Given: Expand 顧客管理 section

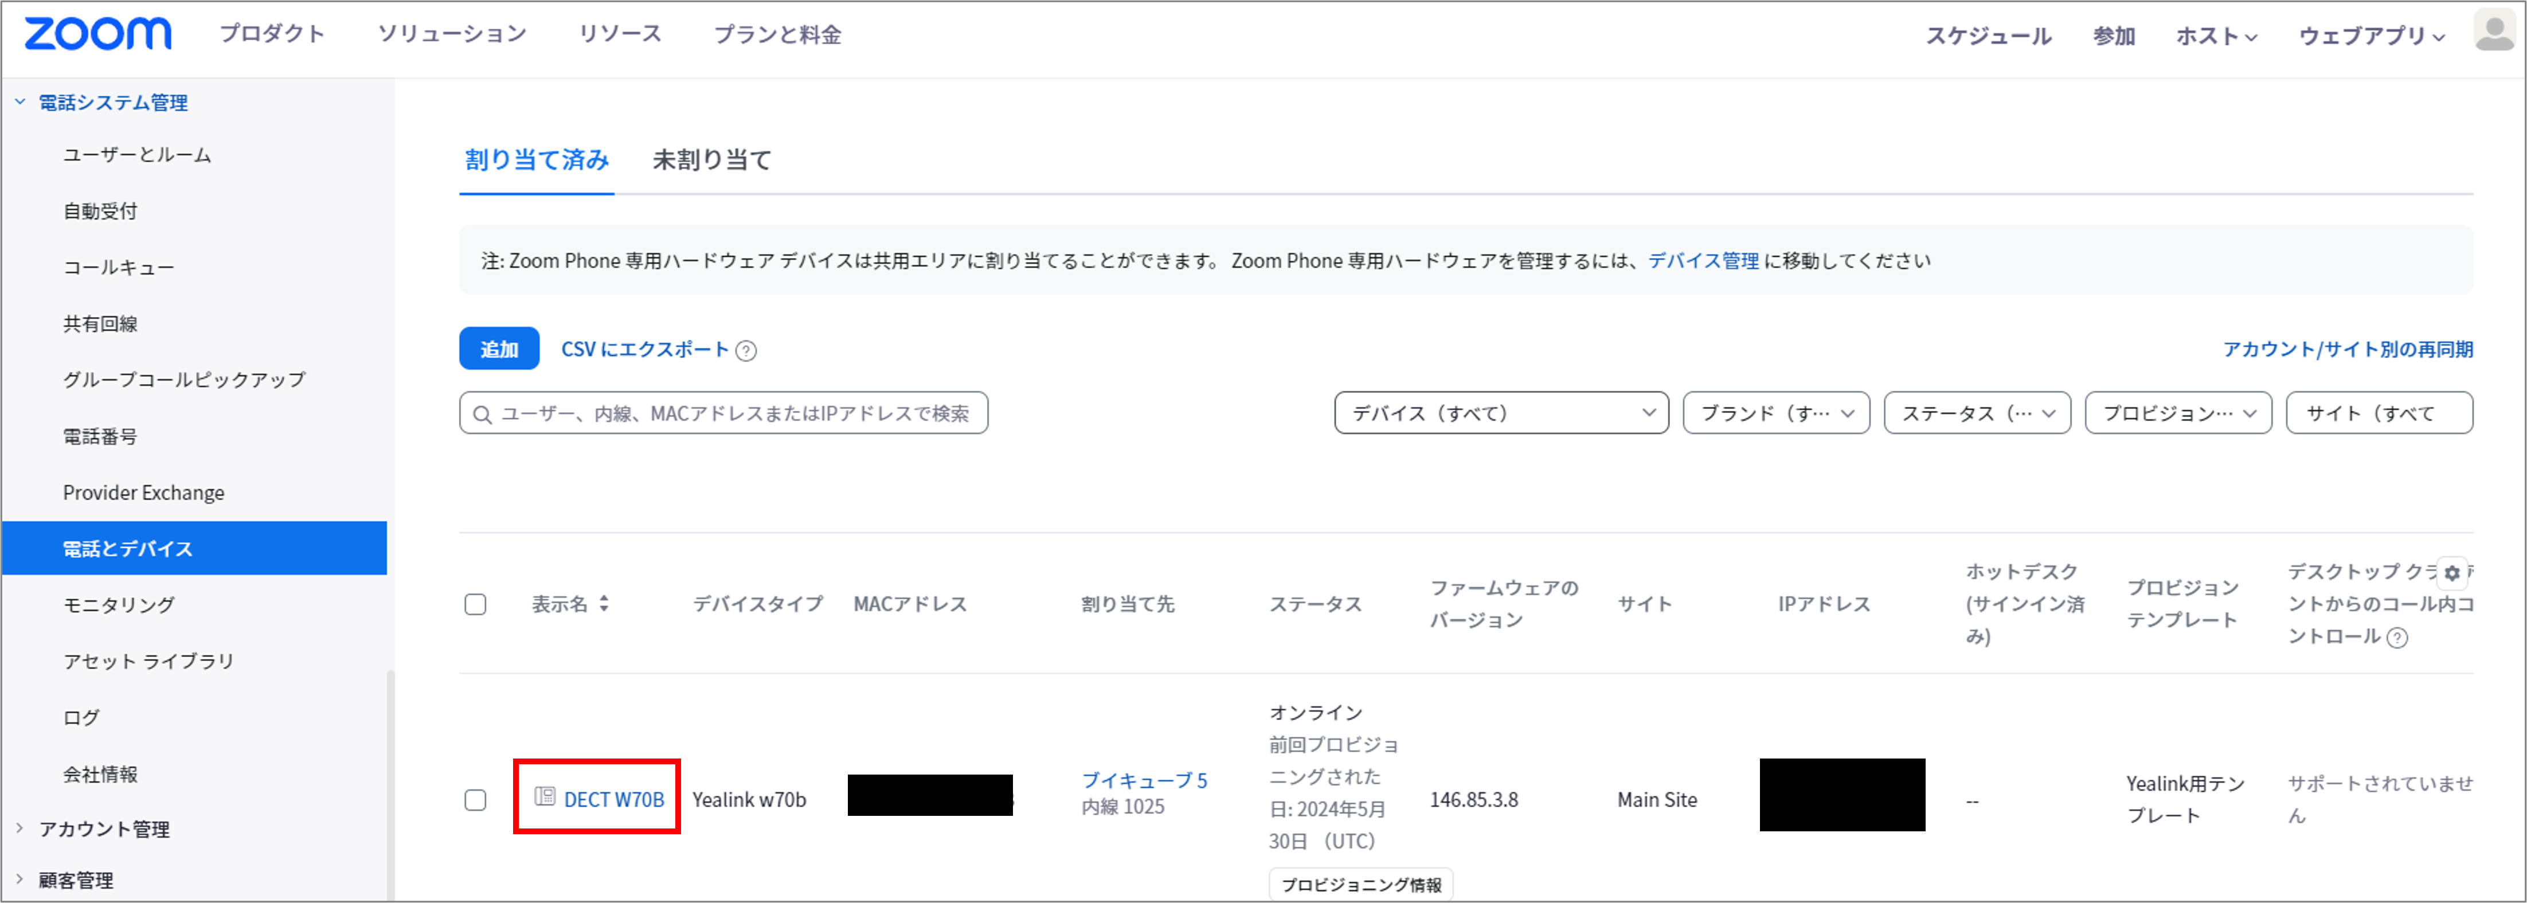Looking at the screenshot, I should tap(19, 879).
